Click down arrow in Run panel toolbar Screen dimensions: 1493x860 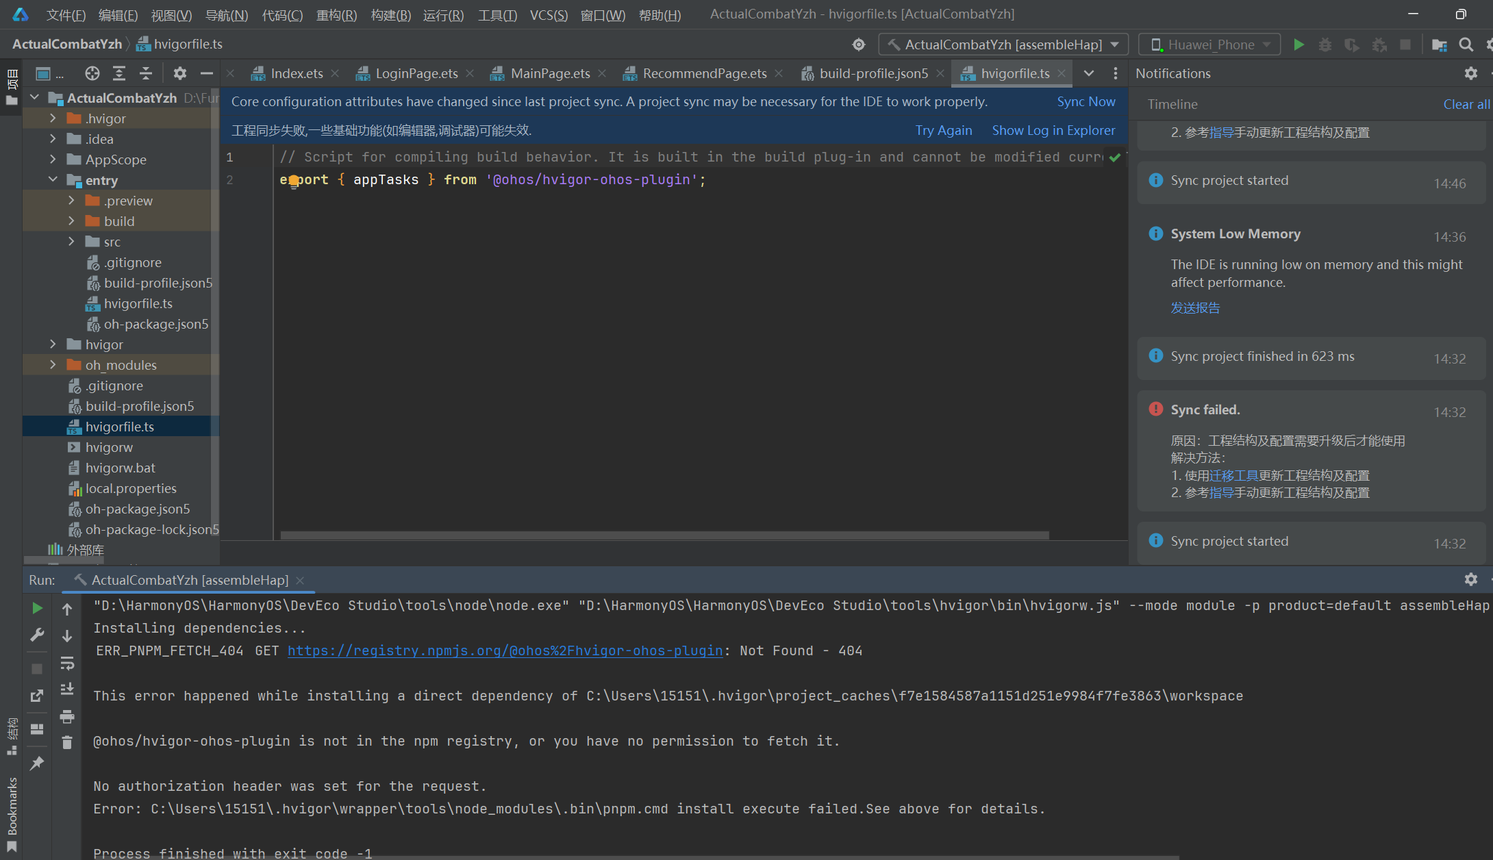(67, 636)
